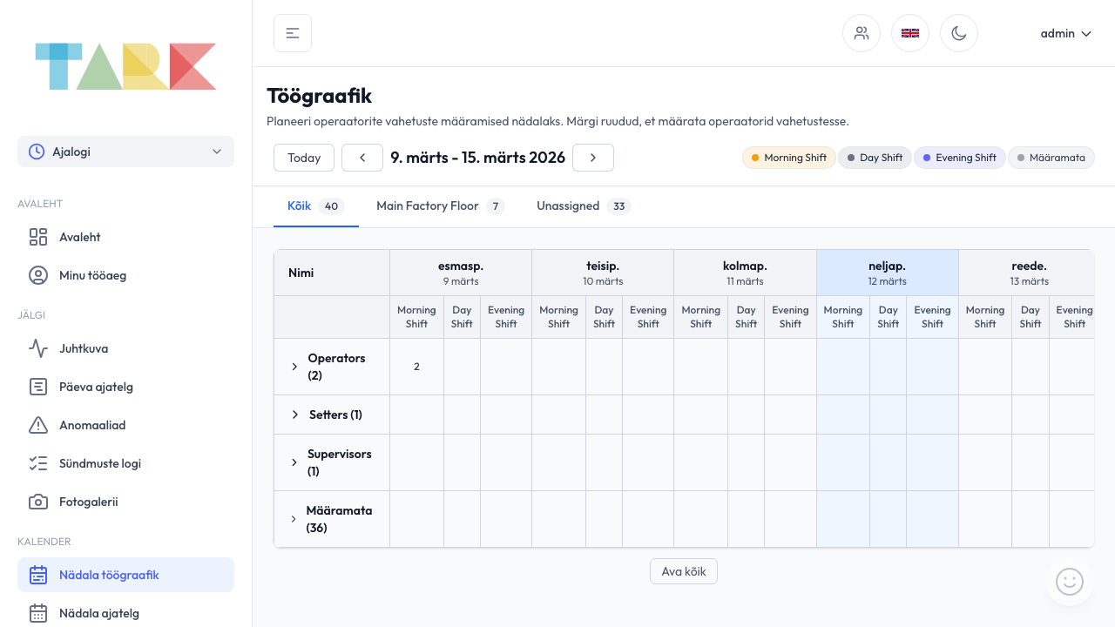
Task: Click the reede. 13 märts column header
Action: [1028, 273]
